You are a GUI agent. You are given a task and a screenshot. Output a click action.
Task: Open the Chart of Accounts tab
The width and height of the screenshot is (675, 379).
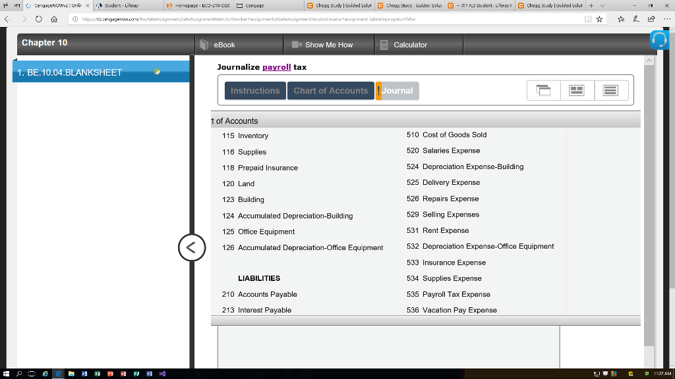tap(331, 90)
